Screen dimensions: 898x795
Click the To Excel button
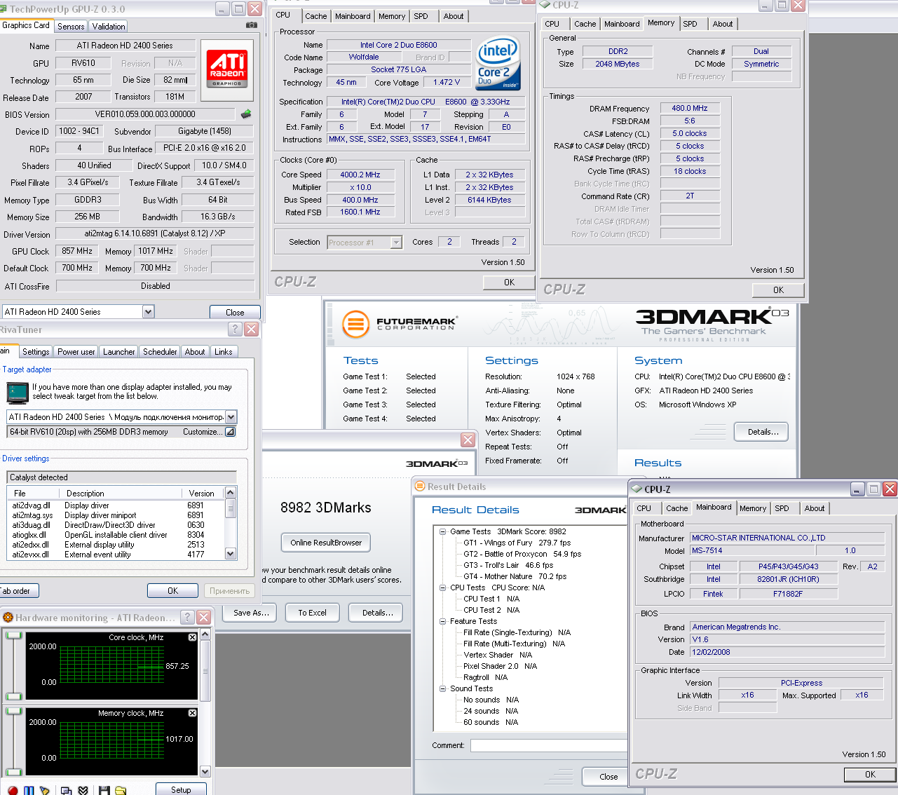(312, 613)
